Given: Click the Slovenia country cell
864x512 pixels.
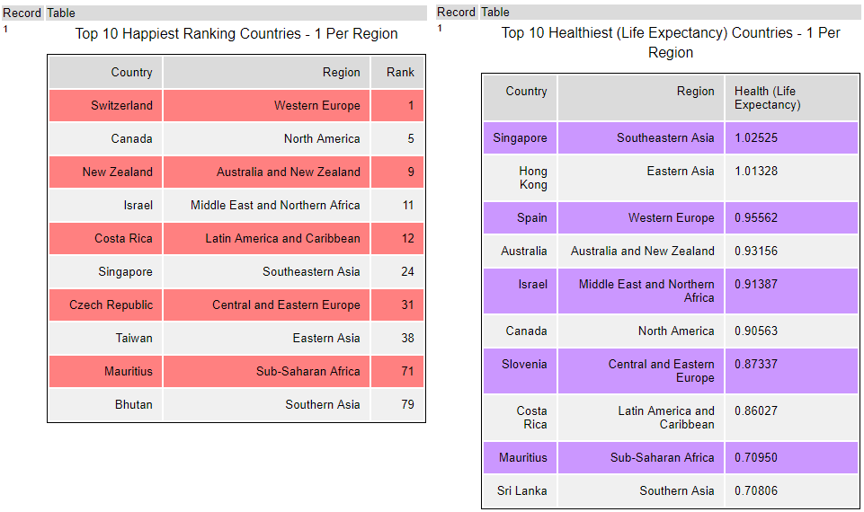Looking at the screenshot, I should coord(524,364).
